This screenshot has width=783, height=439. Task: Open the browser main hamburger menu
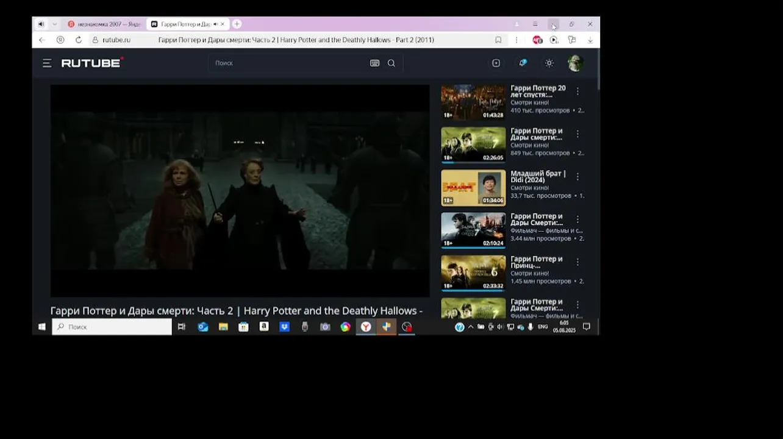click(x=535, y=24)
